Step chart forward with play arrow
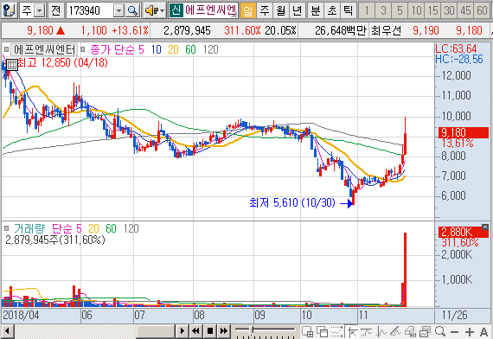The image size is (493, 339). pyautogui.click(x=182, y=331)
